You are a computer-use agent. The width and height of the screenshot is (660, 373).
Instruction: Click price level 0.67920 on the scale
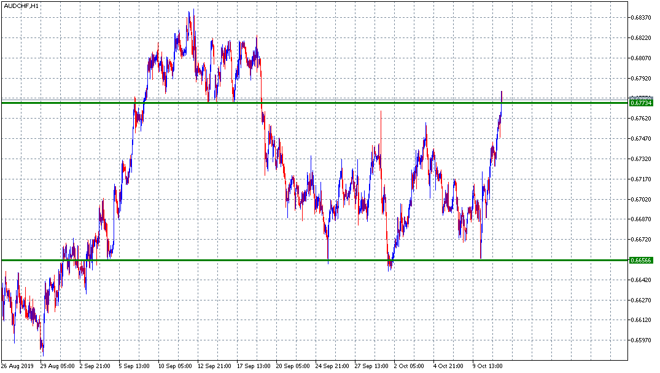point(641,79)
